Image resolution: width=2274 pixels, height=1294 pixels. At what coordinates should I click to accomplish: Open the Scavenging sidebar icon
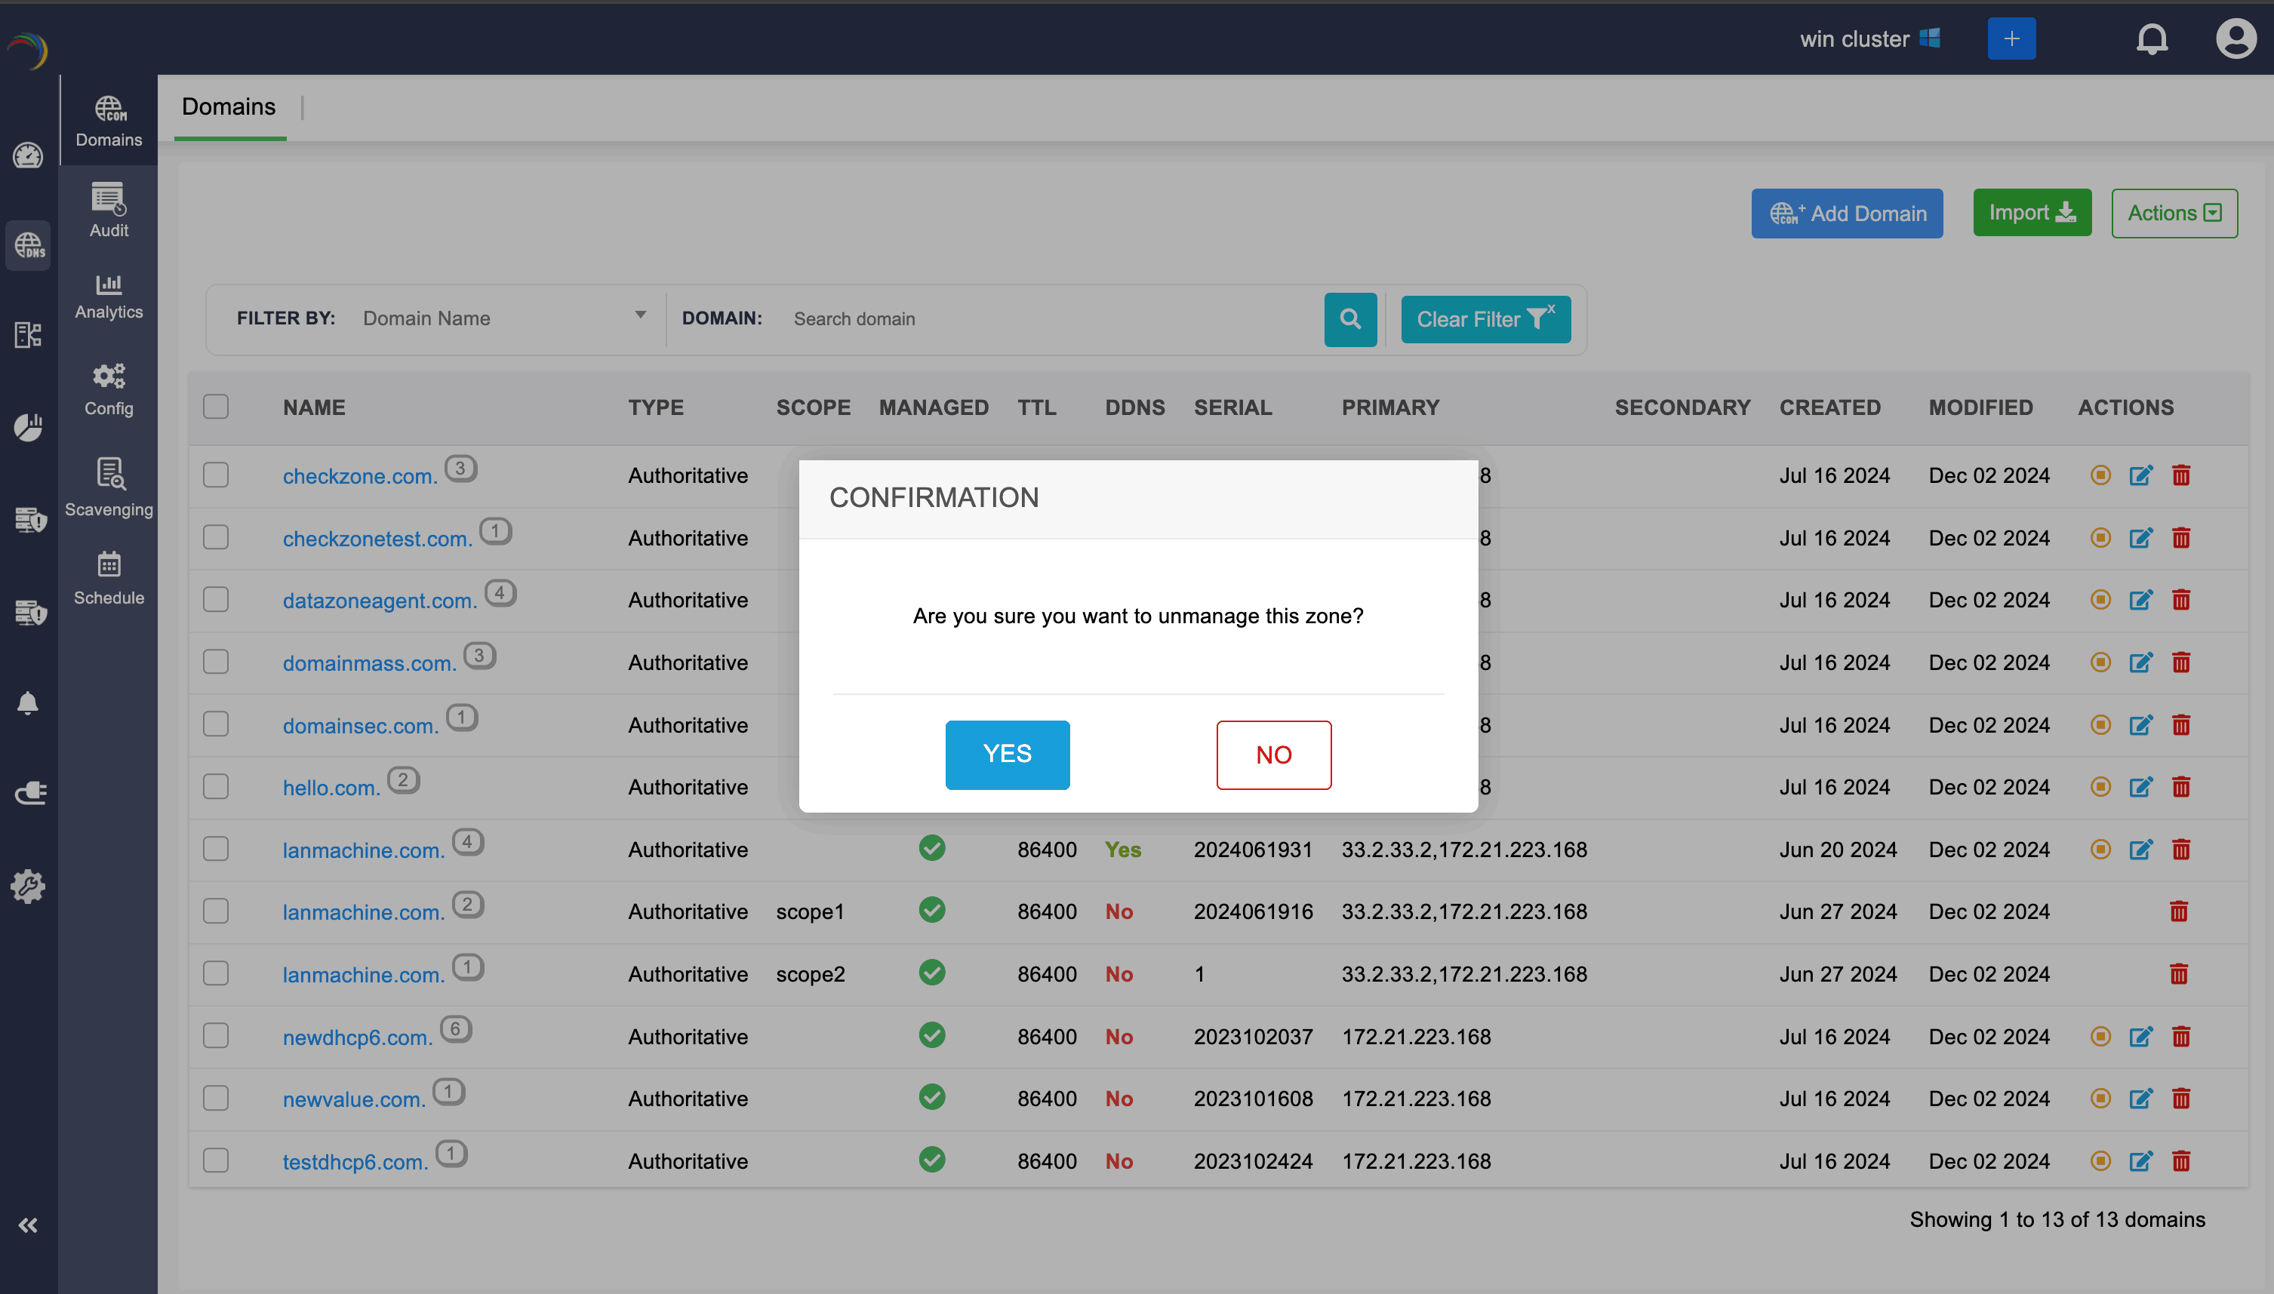click(x=109, y=486)
